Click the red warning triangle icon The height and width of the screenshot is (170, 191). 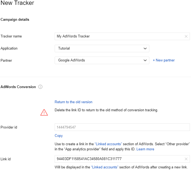pos(44,112)
